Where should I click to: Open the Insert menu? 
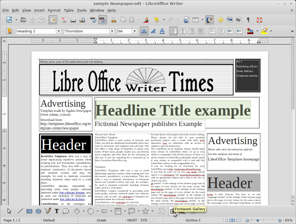coord(39,10)
